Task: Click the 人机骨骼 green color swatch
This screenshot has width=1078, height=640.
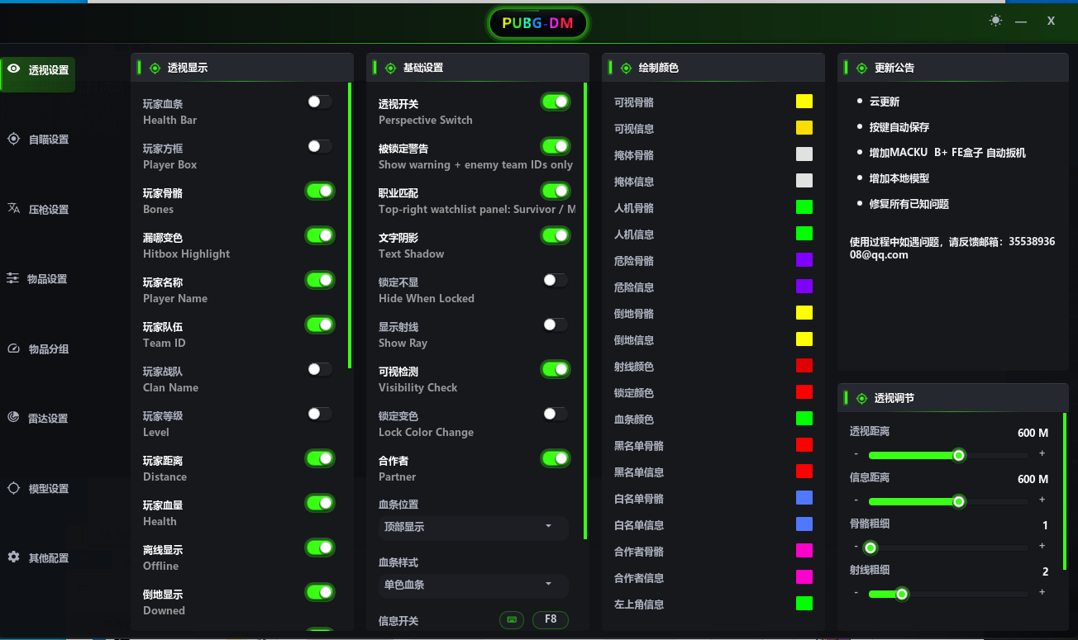Action: tap(804, 207)
